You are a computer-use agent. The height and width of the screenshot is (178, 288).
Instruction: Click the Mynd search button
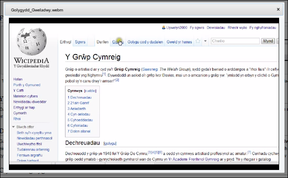268,41
